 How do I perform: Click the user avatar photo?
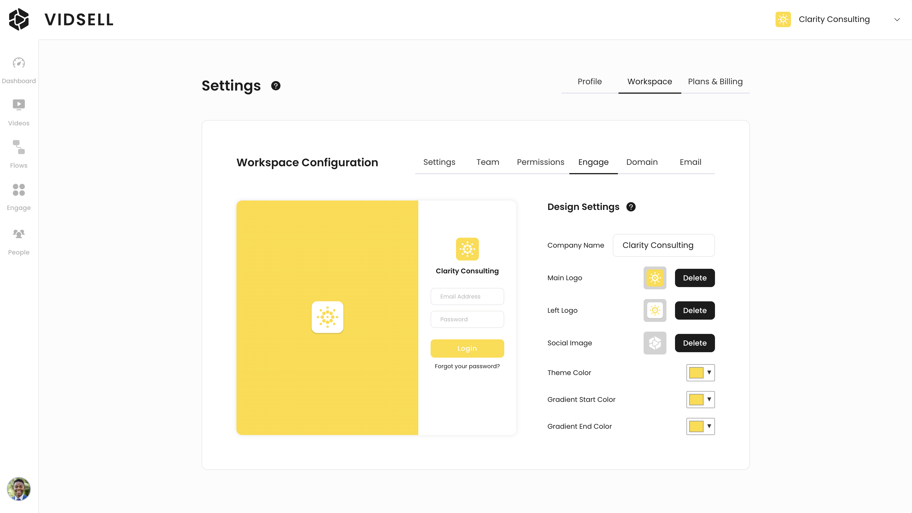pos(19,489)
